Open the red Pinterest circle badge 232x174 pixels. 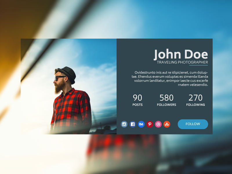tap(150, 124)
